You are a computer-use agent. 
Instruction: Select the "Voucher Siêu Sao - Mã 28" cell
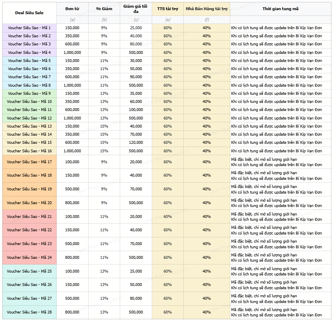coord(29,312)
